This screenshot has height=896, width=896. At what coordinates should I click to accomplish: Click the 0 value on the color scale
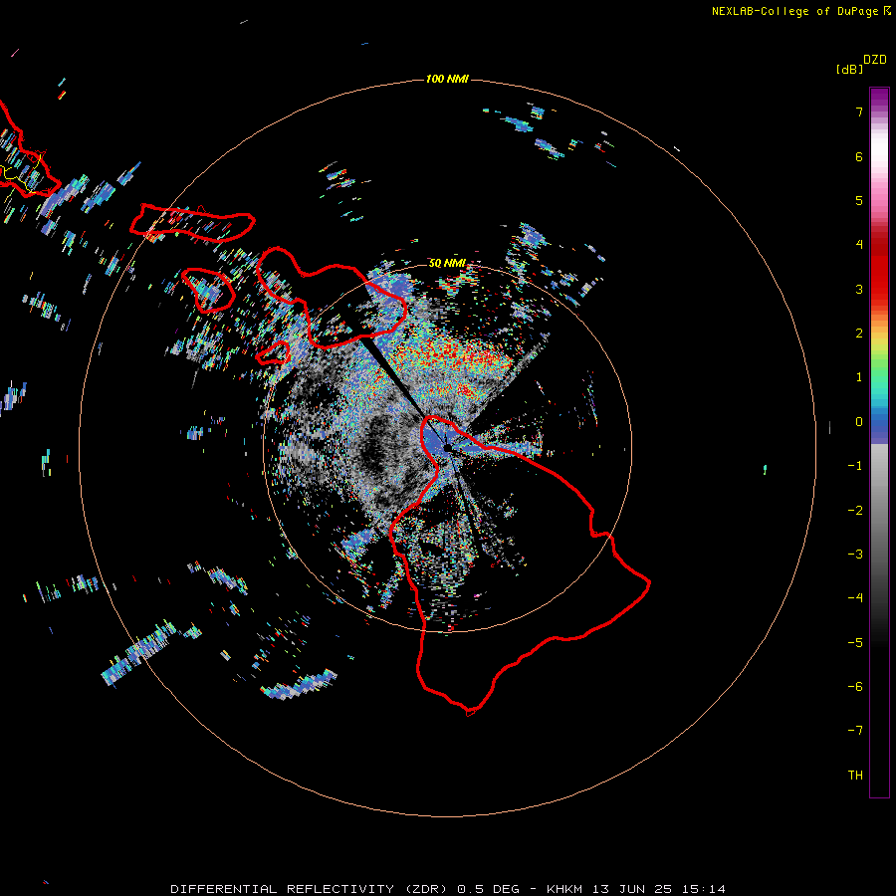(859, 422)
